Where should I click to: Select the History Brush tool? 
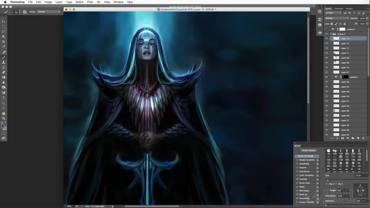click(4, 67)
